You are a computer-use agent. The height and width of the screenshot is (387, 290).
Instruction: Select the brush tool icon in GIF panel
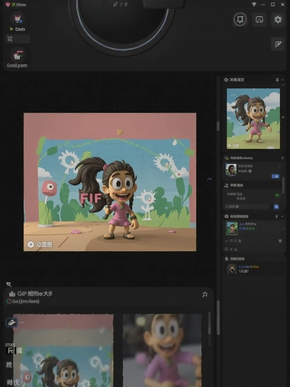12,322
